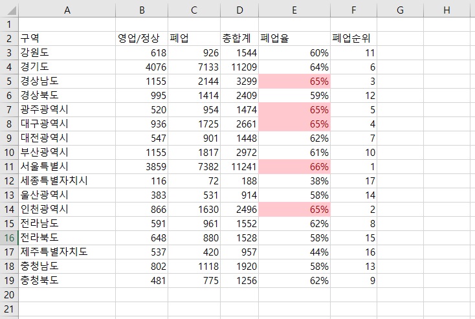The image size is (475, 319).
Task: Click the rank 9 cell for 충청북도
Action: coord(354,281)
